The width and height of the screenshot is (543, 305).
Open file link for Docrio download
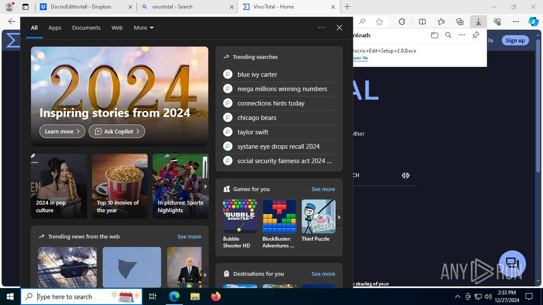(x=360, y=58)
